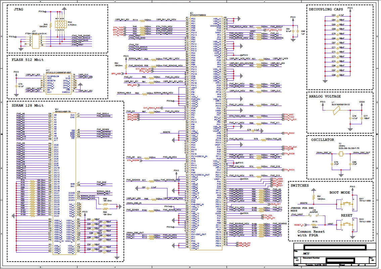381x269 pixels.
Task: Select the ETH_COL port
Action: click(x=267, y=216)
